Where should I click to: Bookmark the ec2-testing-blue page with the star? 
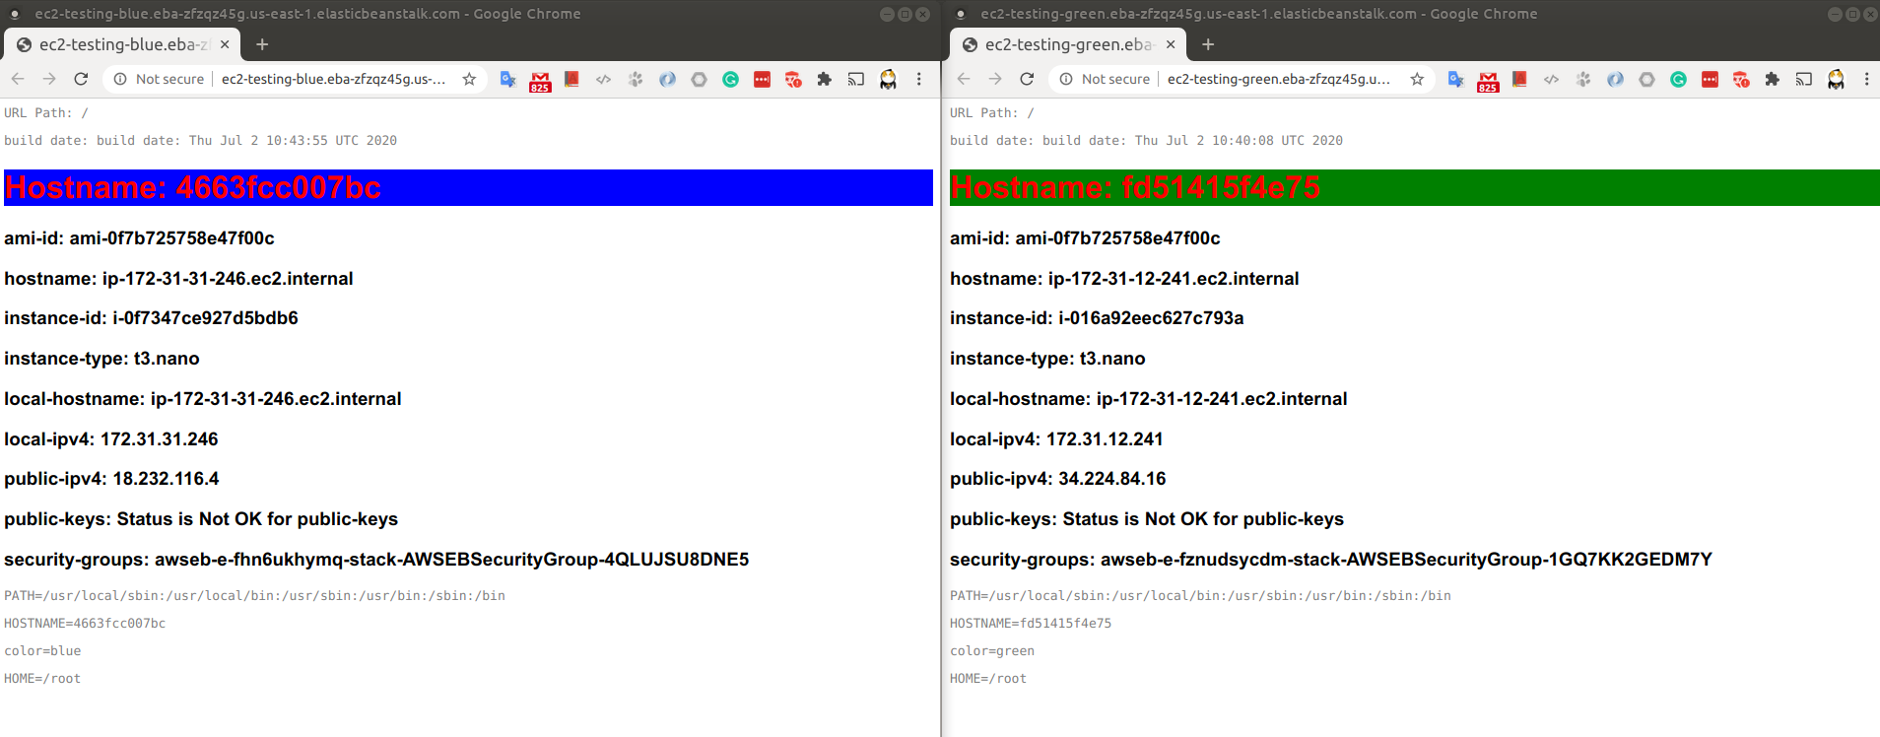469,79
